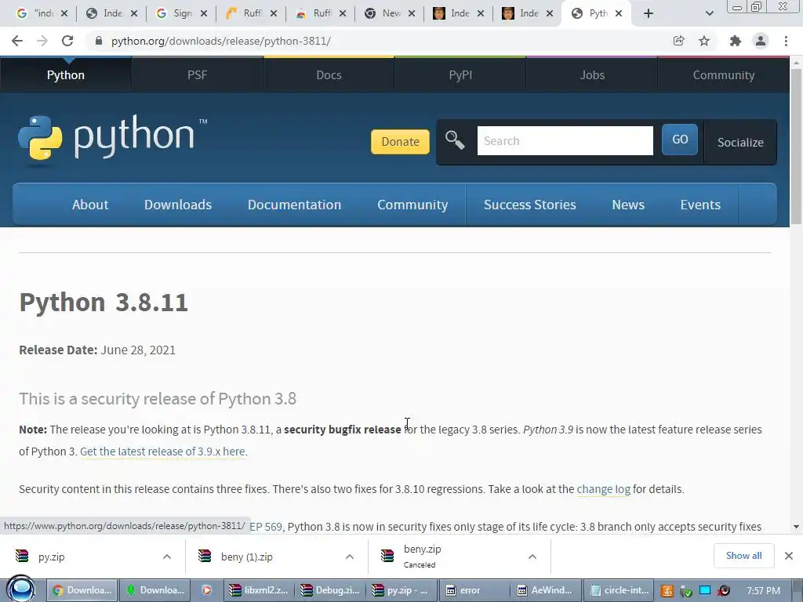This screenshot has height=602, width=803.
Task: Reload the python.org page
Action: (67, 41)
